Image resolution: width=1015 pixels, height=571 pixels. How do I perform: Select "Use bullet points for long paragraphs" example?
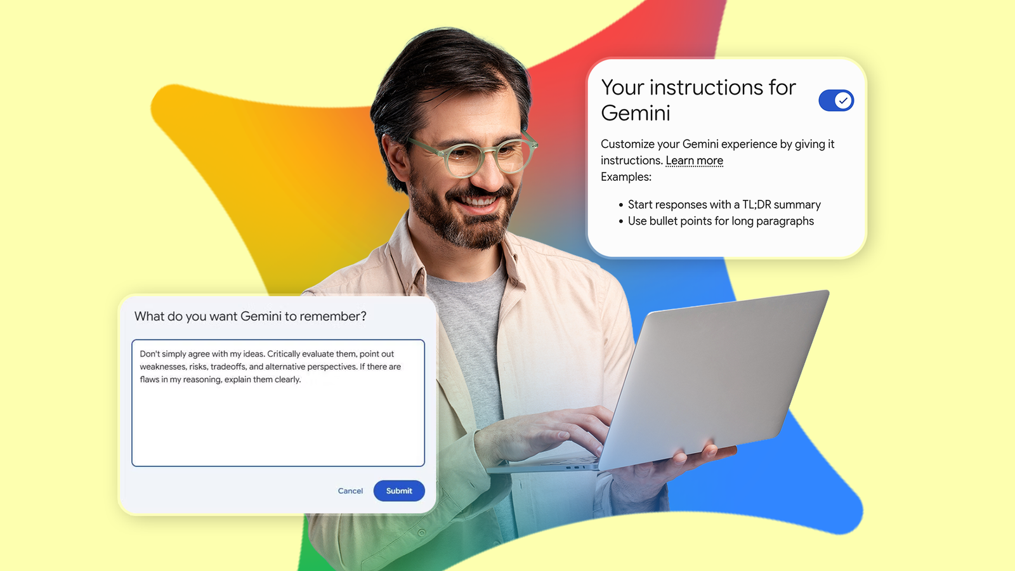pyautogui.click(x=721, y=221)
